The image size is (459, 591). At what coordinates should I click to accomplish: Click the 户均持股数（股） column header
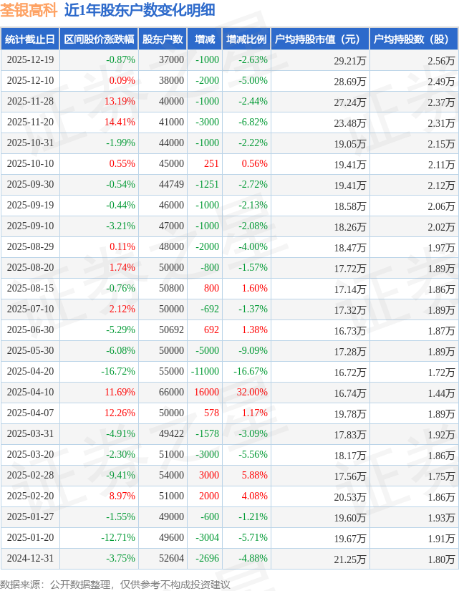[x=415, y=39]
